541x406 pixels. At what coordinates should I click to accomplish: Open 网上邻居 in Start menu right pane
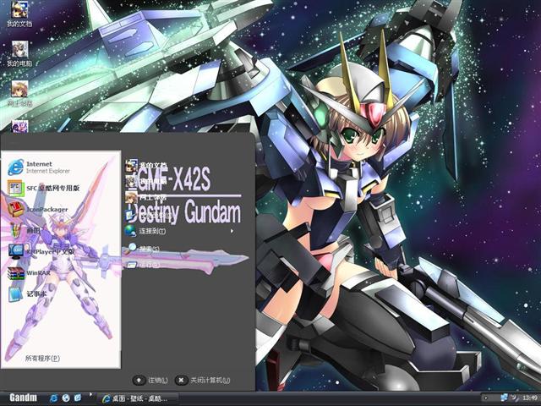click(146, 197)
